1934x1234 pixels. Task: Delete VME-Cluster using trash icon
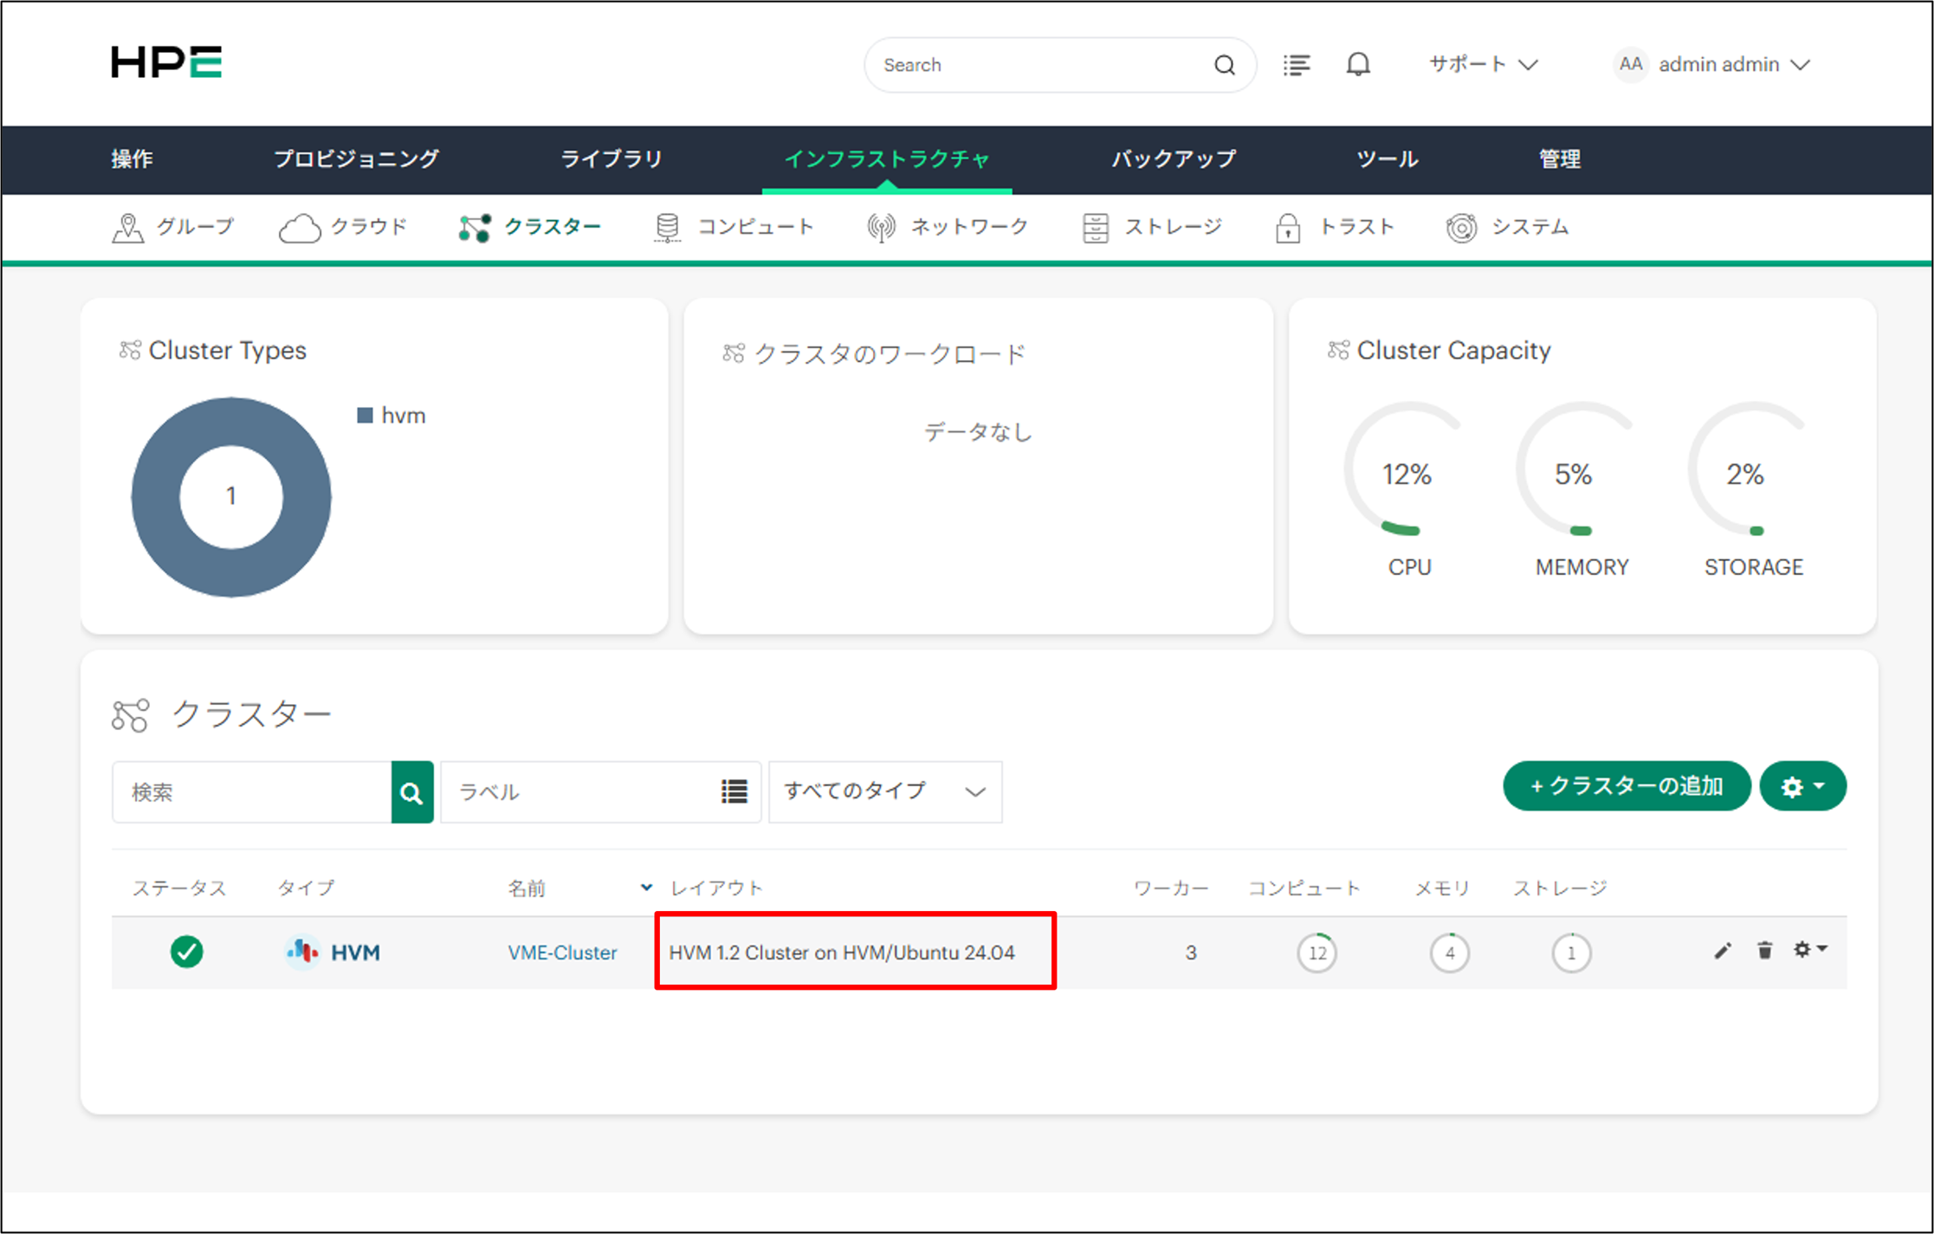coord(1764,950)
